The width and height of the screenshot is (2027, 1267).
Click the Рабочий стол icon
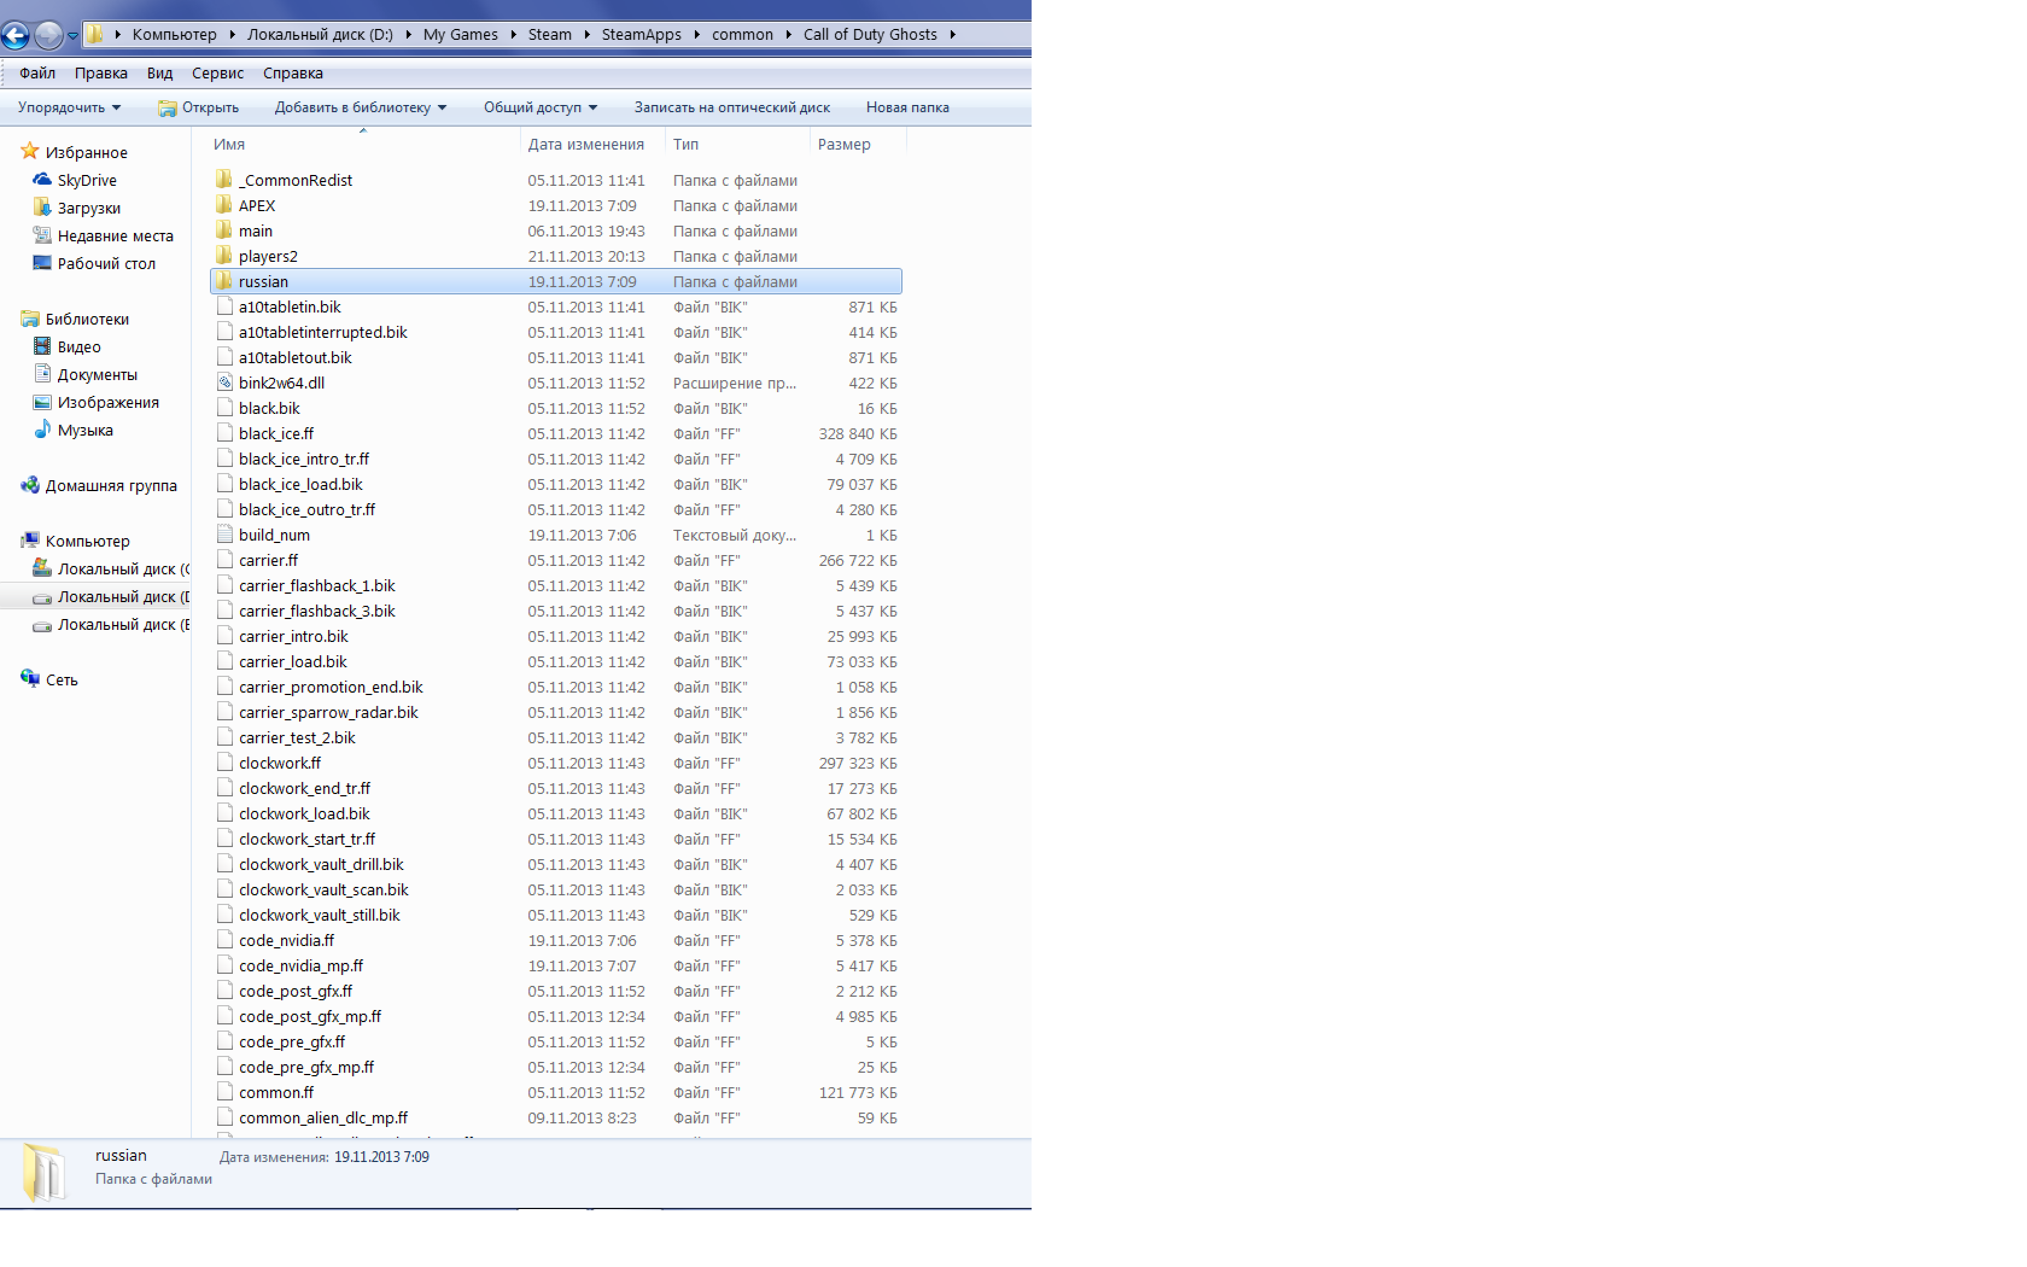point(42,262)
